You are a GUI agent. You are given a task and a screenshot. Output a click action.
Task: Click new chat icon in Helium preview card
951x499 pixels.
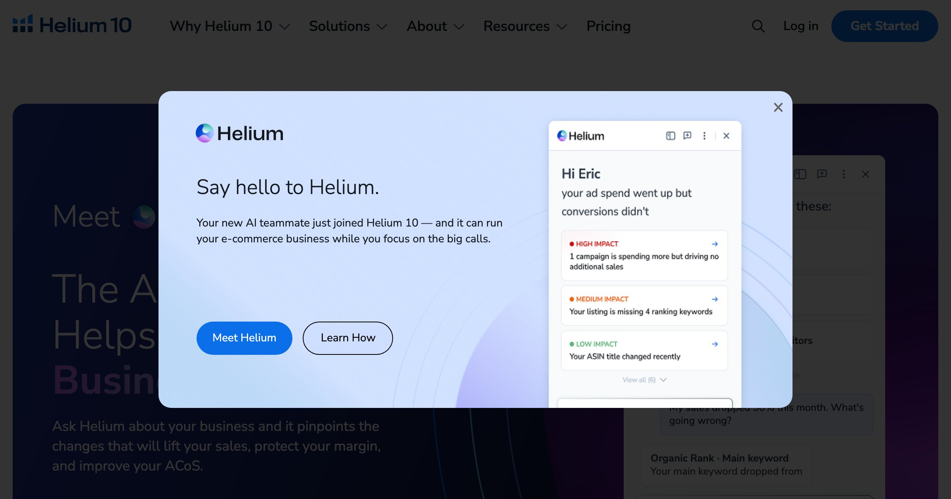point(687,136)
